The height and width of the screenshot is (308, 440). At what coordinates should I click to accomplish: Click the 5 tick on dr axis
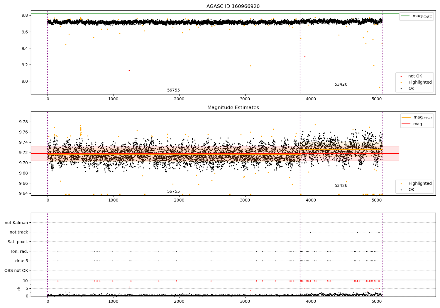click(27, 288)
